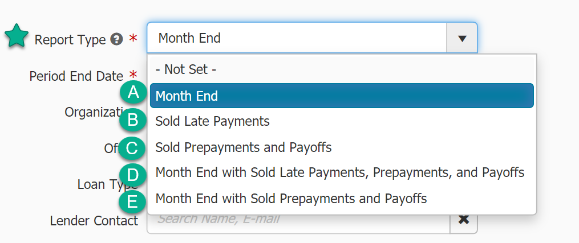Click the green star icon beside Report Type
The image size is (579, 243).
pyautogui.click(x=17, y=37)
